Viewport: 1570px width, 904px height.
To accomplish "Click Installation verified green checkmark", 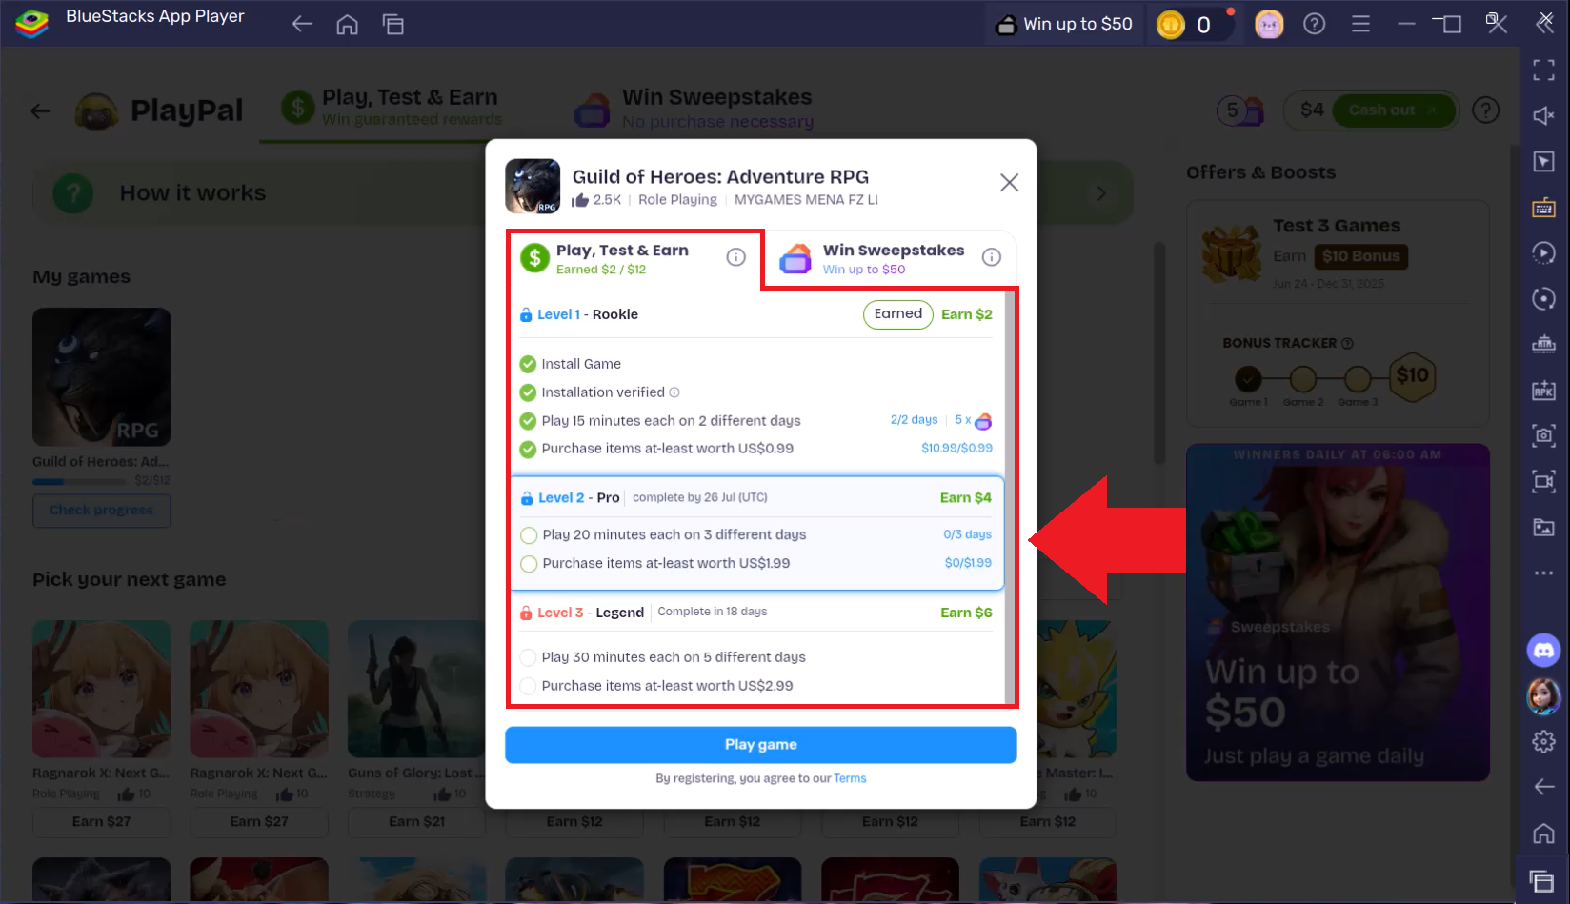I will (528, 392).
